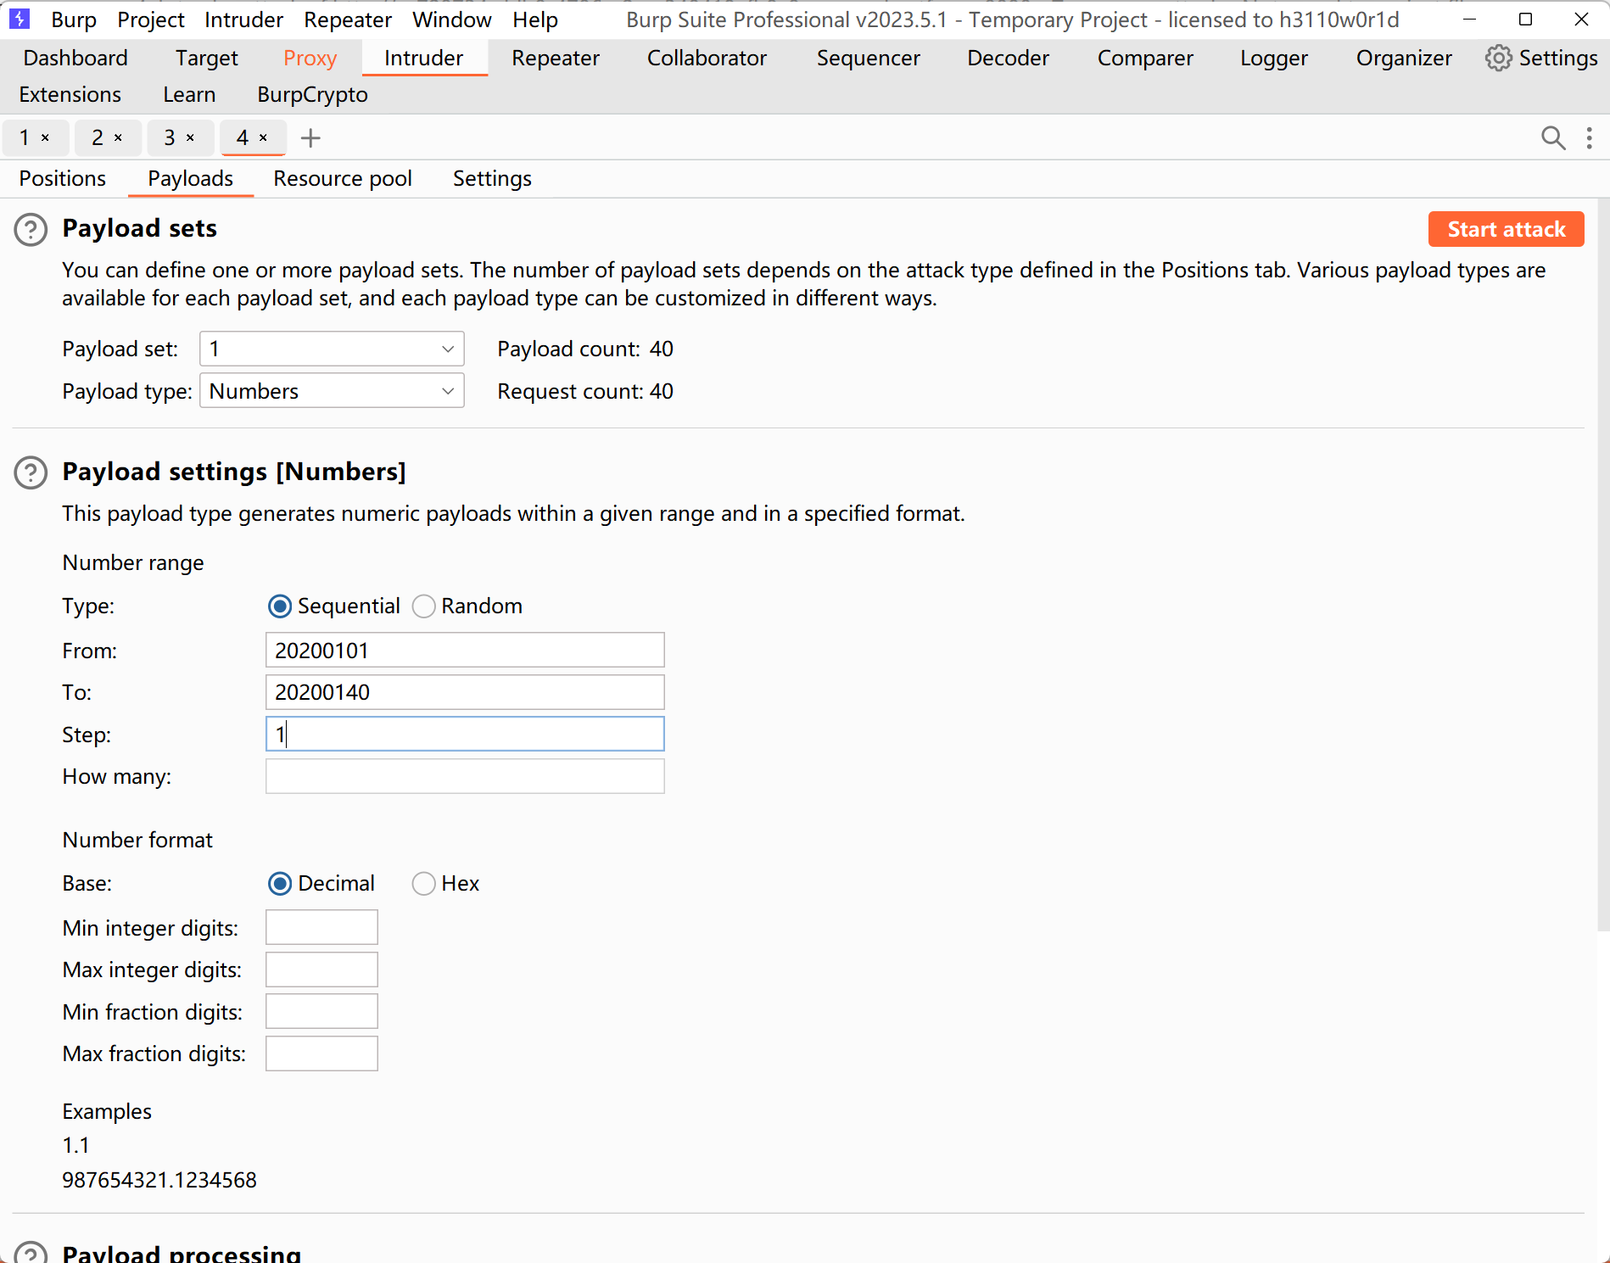Open the Resource pool sub-tab

point(343,178)
